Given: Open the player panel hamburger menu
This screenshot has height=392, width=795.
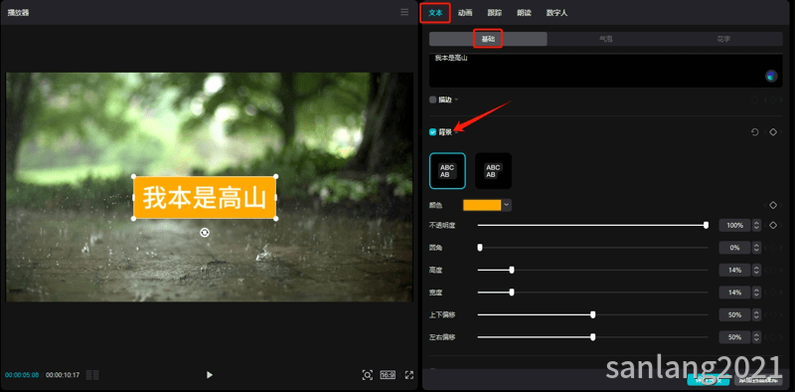Looking at the screenshot, I should pyautogui.click(x=404, y=12).
